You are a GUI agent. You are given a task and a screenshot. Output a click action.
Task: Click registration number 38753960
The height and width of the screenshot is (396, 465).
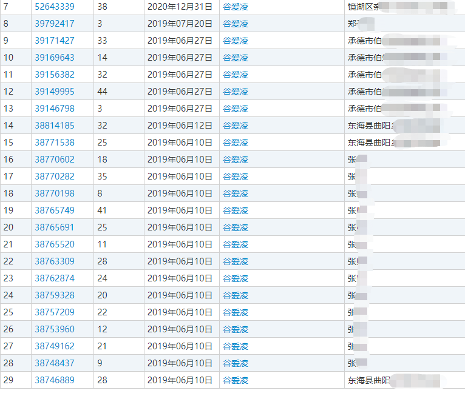click(x=55, y=329)
